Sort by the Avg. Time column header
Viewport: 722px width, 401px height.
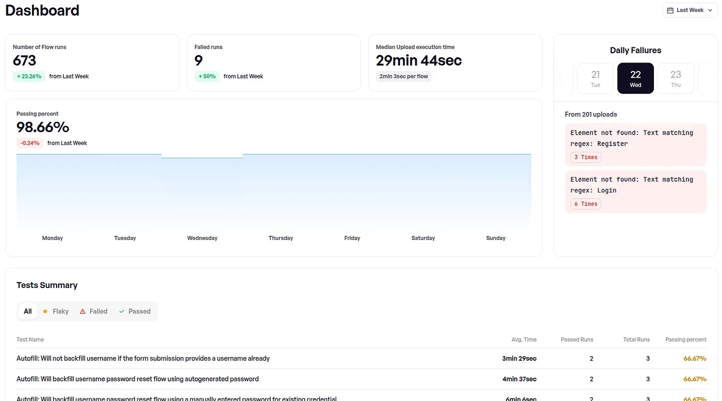coord(523,340)
